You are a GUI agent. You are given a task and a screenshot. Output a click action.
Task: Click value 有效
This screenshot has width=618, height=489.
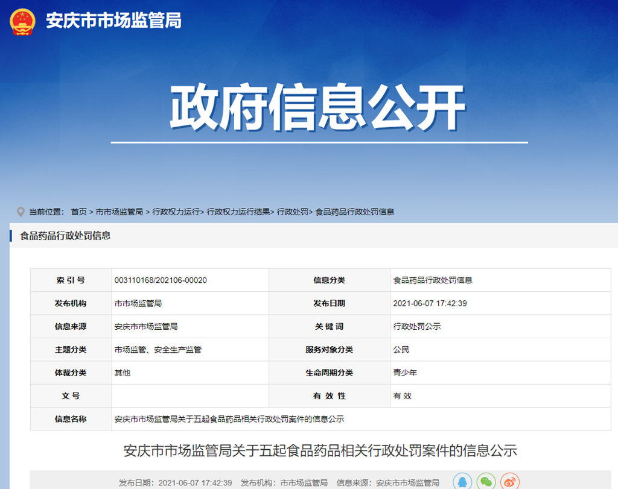402,396
